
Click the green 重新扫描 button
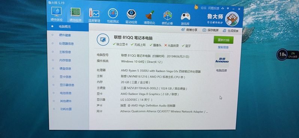[223, 40]
